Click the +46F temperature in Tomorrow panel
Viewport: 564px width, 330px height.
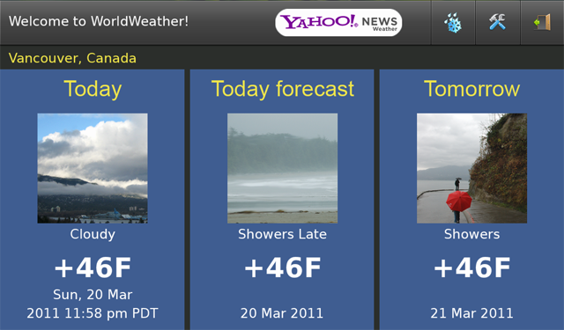click(x=472, y=268)
